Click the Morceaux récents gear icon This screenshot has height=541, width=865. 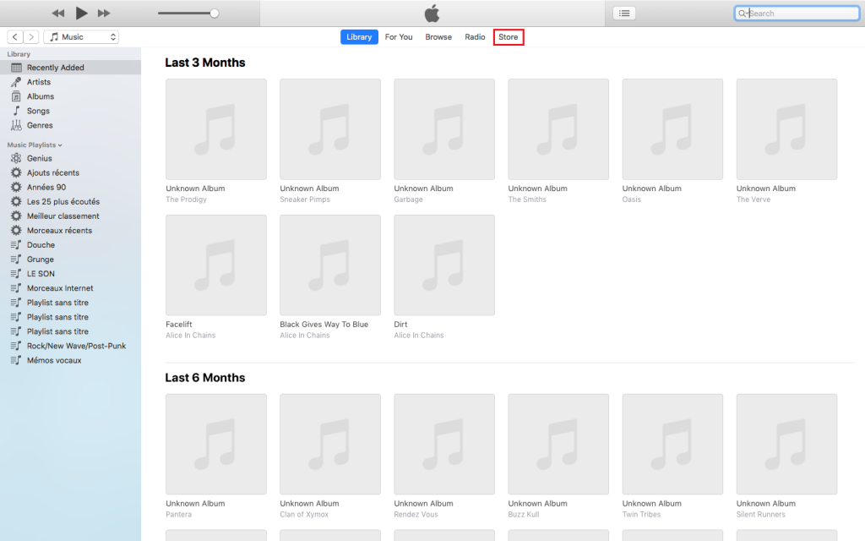pos(16,230)
